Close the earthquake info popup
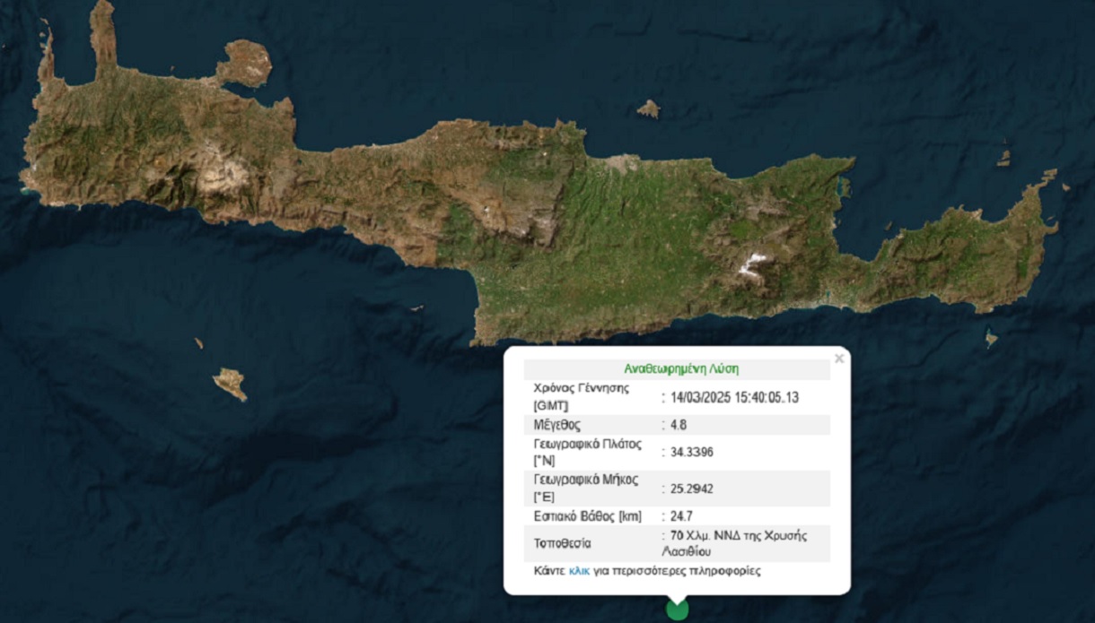The image size is (1095, 623). tap(839, 359)
